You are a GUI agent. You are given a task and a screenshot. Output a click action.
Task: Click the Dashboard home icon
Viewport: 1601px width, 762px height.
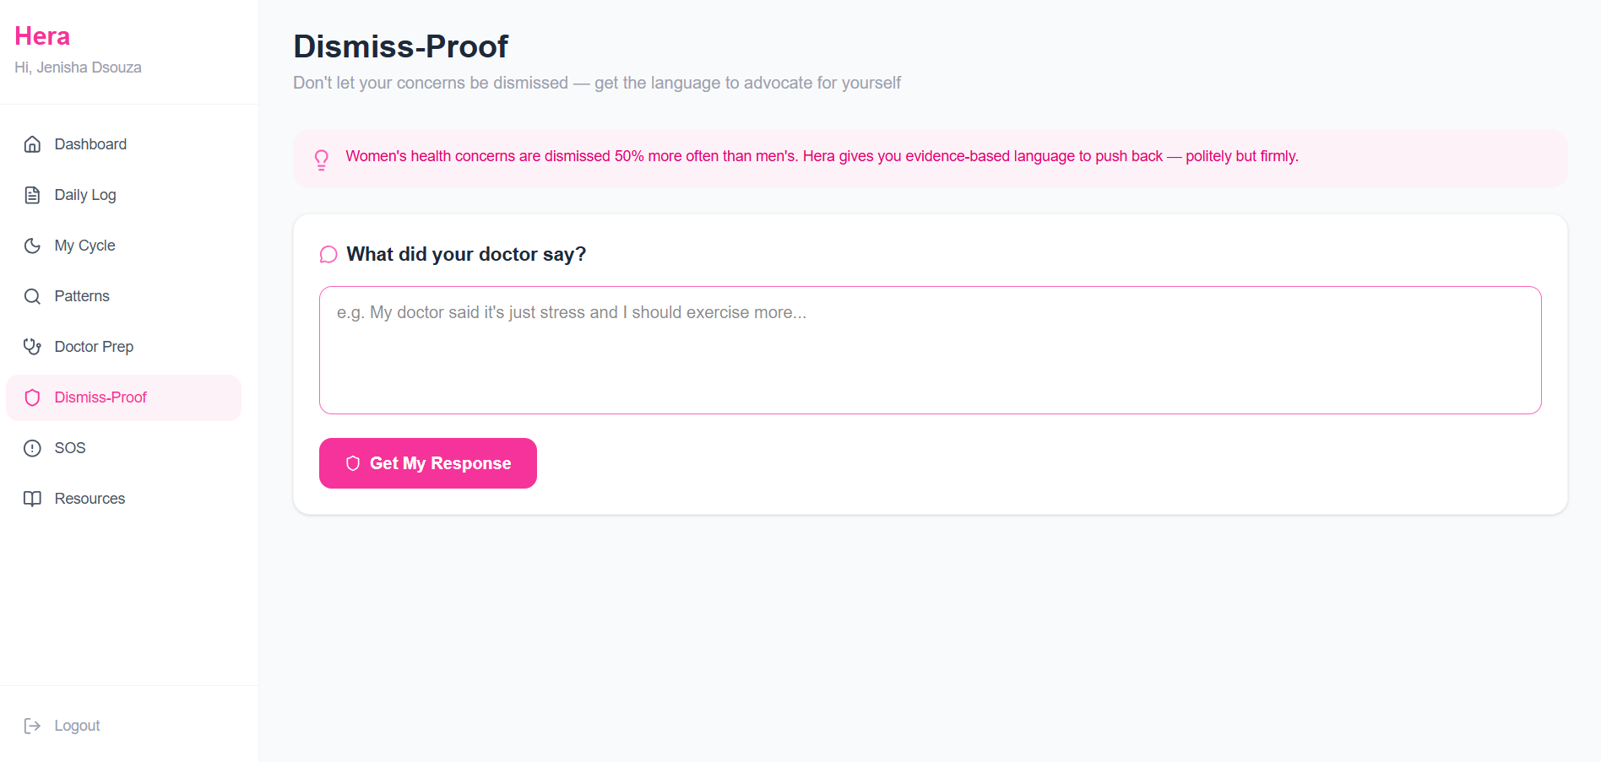coord(32,144)
